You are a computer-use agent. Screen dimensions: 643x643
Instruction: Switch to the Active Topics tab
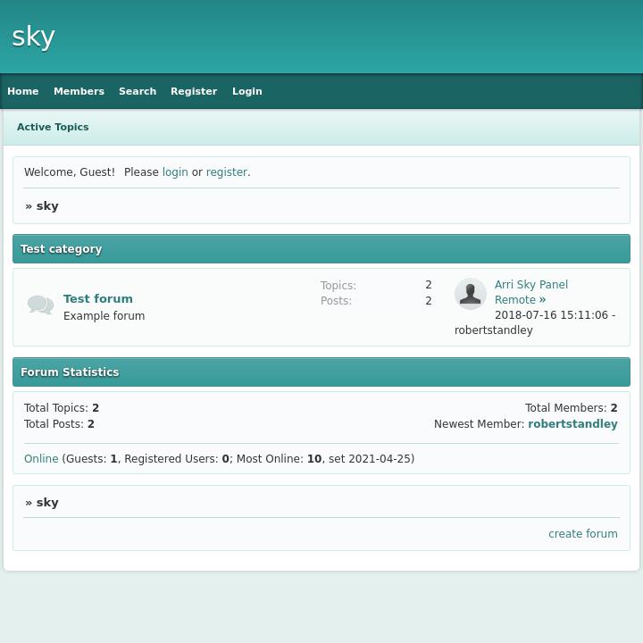[x=53, y=127]
